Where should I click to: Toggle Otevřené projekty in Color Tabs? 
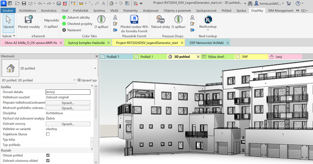pyautogui.click(x=77, y=24)
